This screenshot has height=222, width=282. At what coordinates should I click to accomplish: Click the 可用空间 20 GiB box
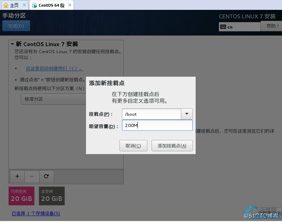(x=22, y=196)
